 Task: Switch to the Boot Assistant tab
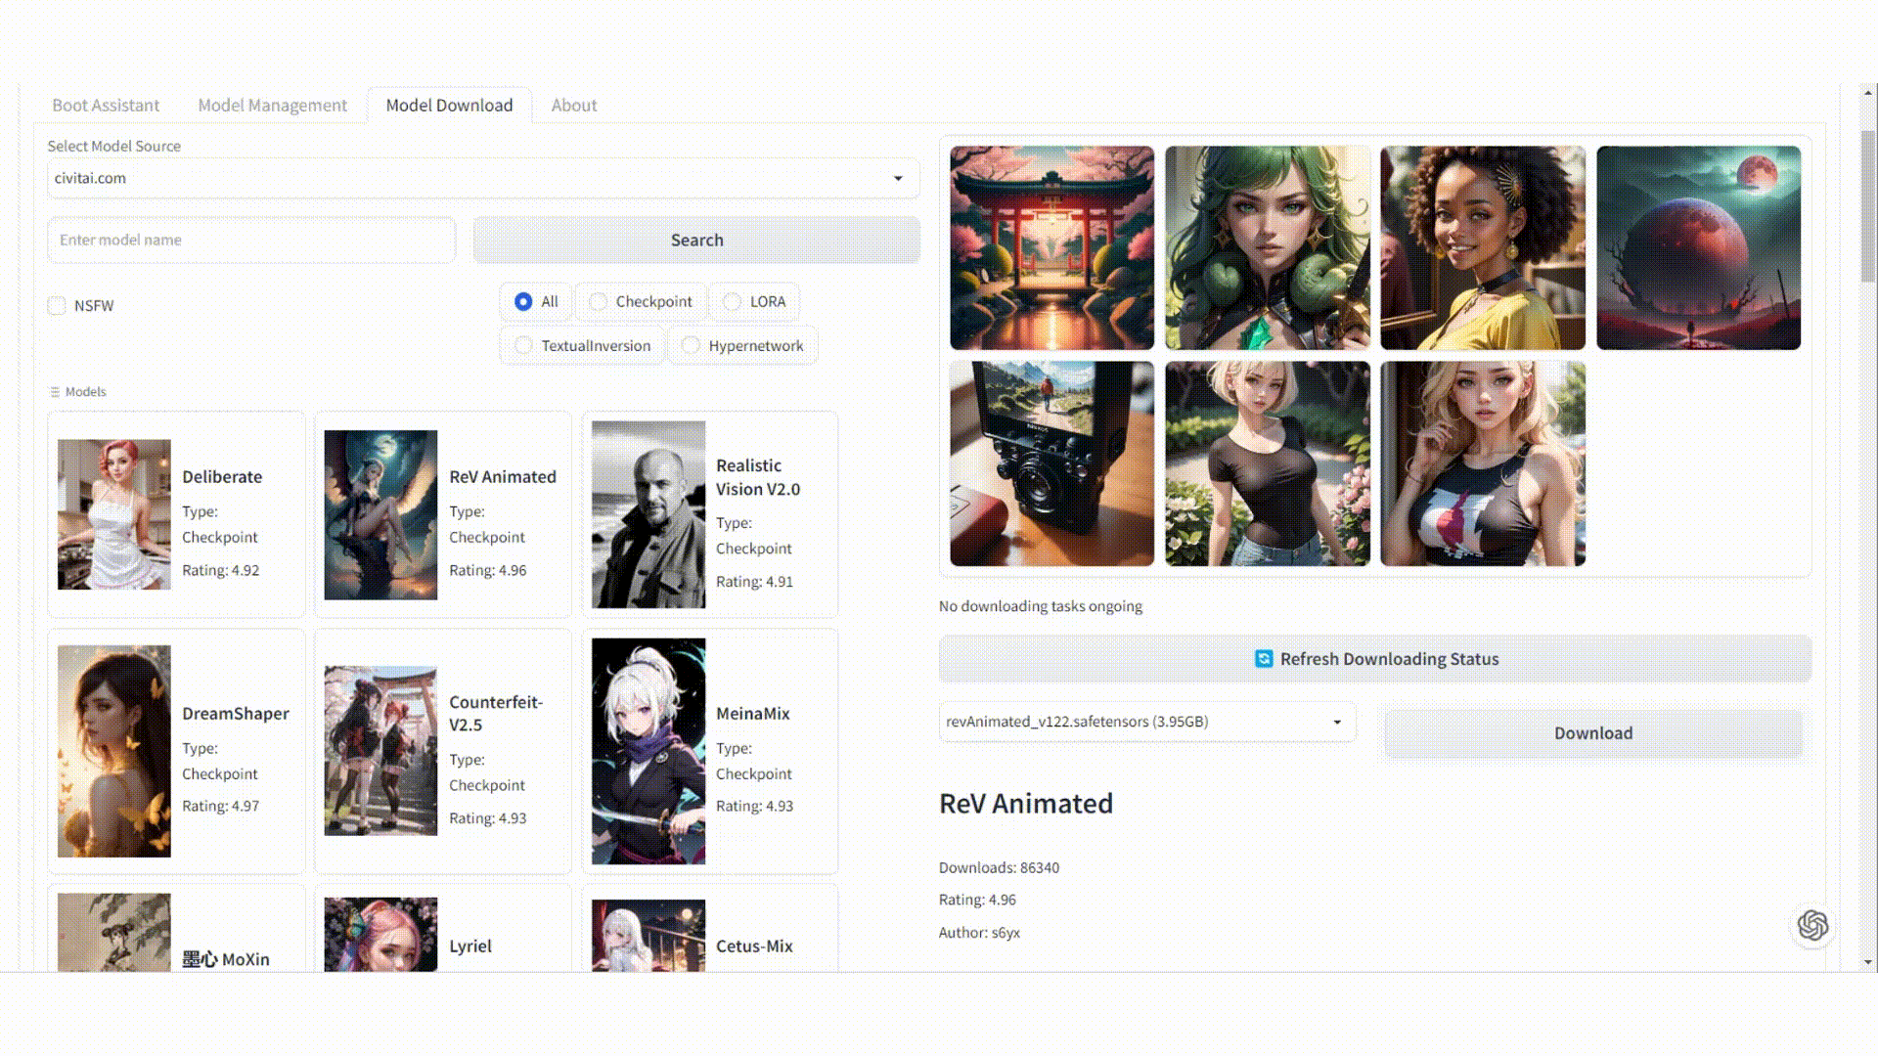(x=106, y=106)
